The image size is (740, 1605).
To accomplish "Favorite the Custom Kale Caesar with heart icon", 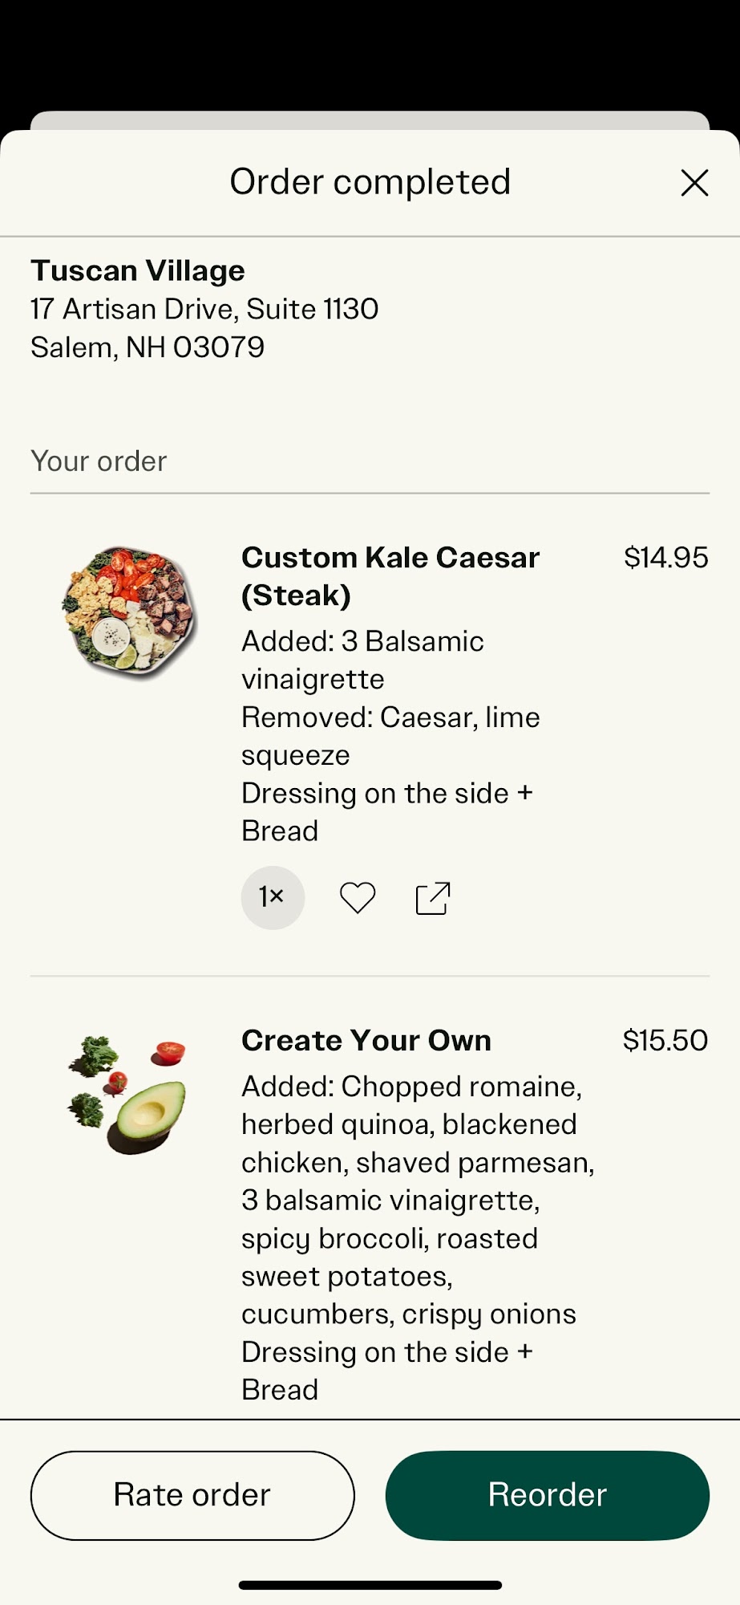I will (x=358, y=898).
